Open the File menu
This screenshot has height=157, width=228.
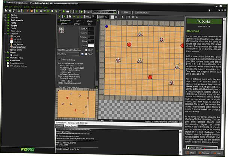pos(6,7)
